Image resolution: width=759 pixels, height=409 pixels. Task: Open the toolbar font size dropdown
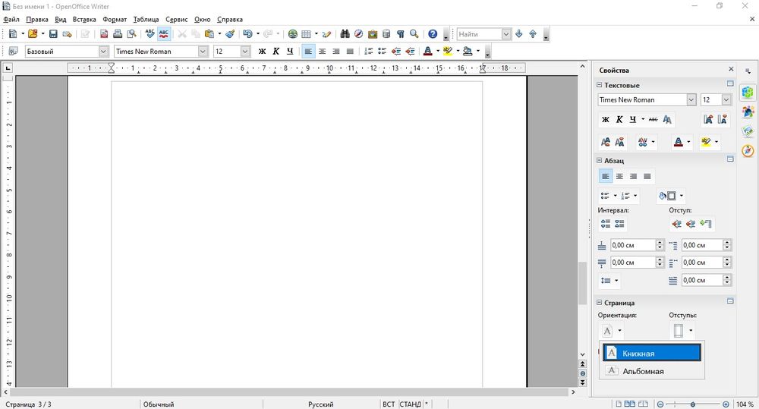pos(245,52)
